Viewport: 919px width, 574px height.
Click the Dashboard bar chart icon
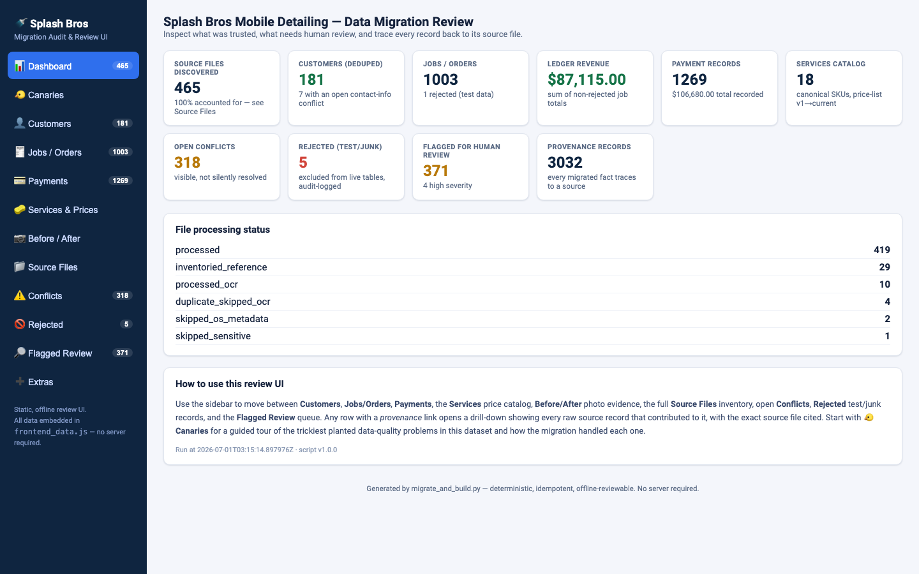point(20,66)
